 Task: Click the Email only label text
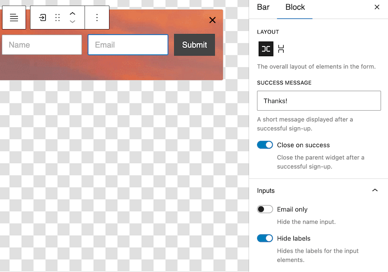(292, 209)
